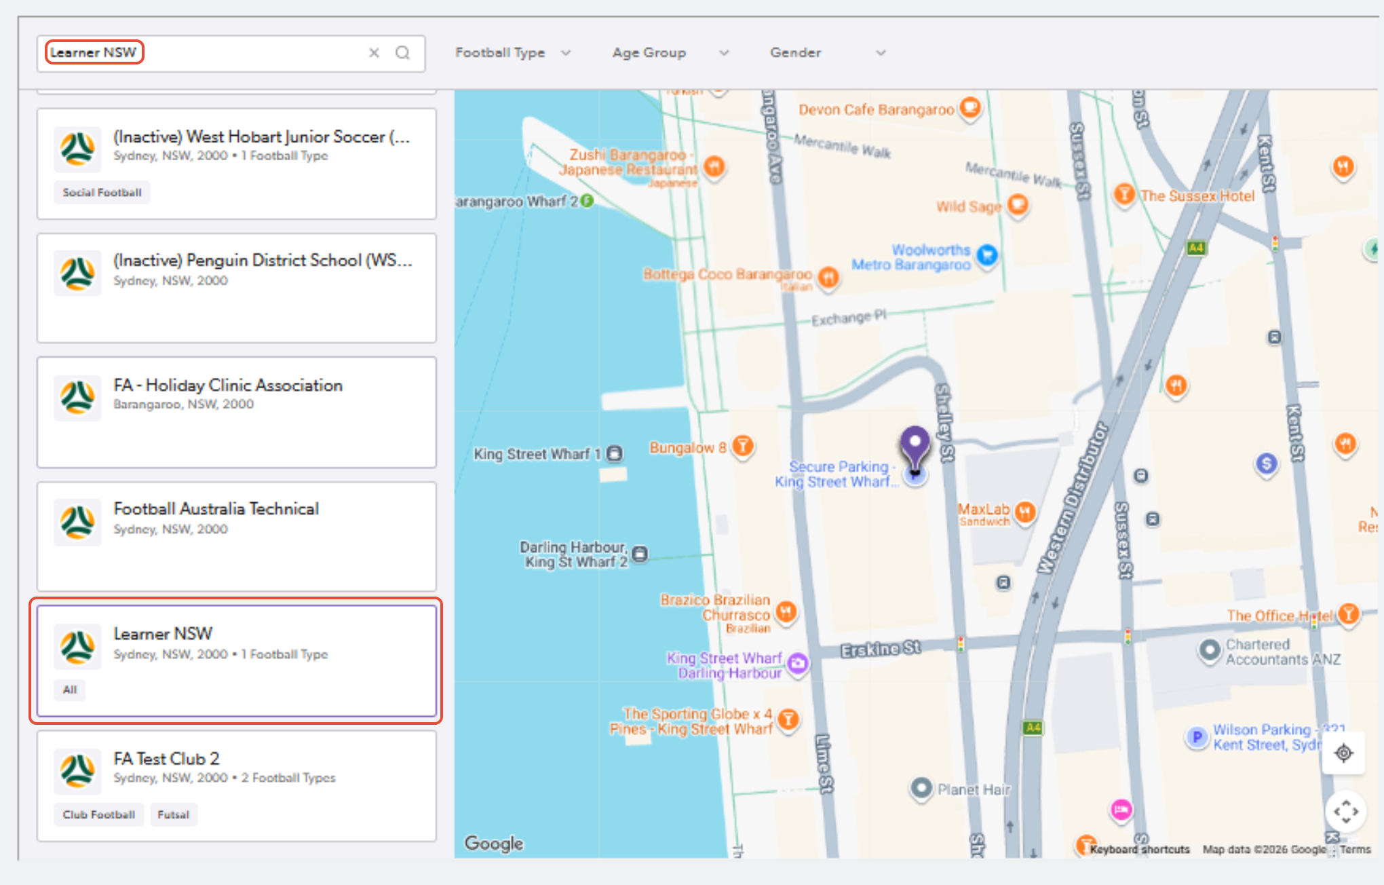Select the Planet Hair marker
The width and height of the screenshot is (1384, 885).
pos(921,789)
